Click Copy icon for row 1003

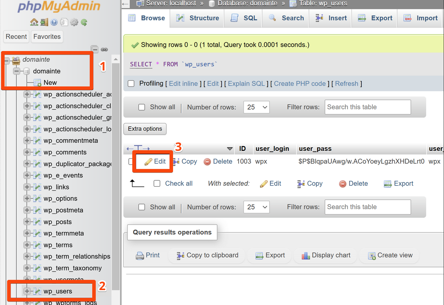[x=176, y=162]
